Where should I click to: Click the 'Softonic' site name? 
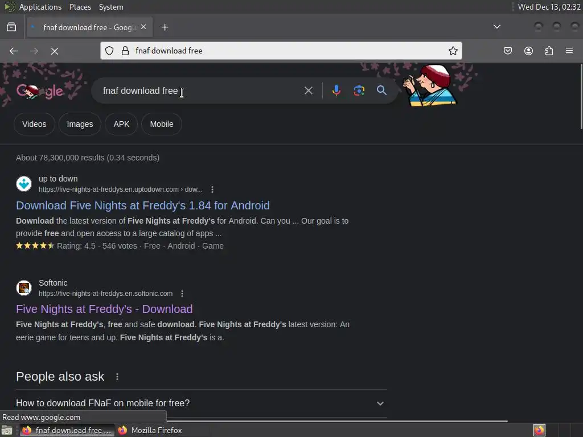click(53, 283)
